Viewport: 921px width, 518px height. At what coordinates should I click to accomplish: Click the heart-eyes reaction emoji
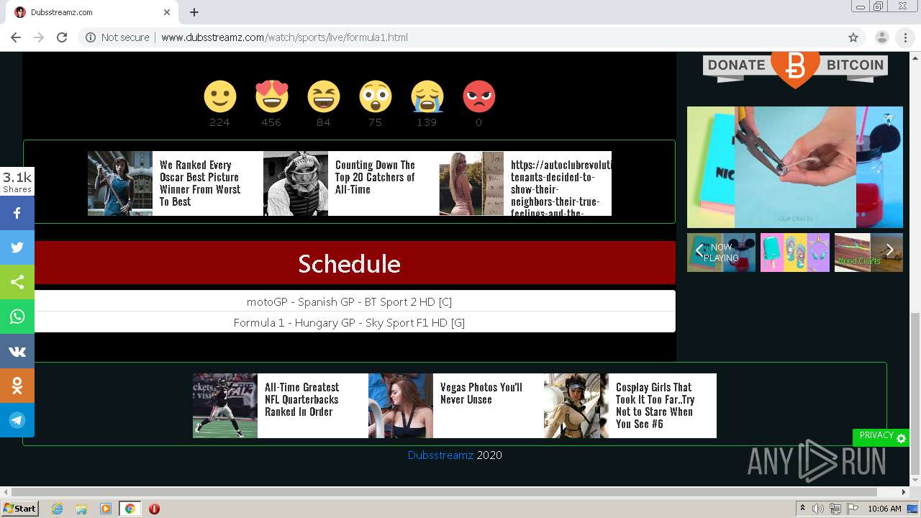[x=271, y=96]
